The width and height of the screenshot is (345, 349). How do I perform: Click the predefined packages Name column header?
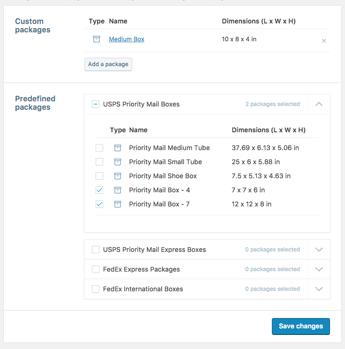pyautogui.click(x=138, y=130)
